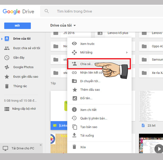Select Xem chi tiết menu entry
The width and height of the screenshot is (163, 160).
point(100,110)
